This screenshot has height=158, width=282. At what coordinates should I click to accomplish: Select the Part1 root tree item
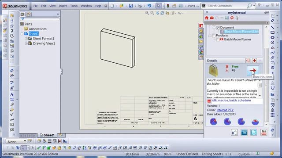(x=28, y=24)
